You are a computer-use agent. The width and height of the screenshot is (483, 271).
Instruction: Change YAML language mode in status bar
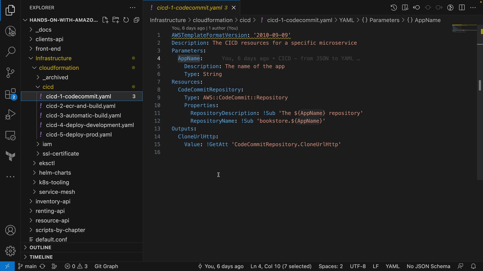pyautogui.click(x=392, y=266)
